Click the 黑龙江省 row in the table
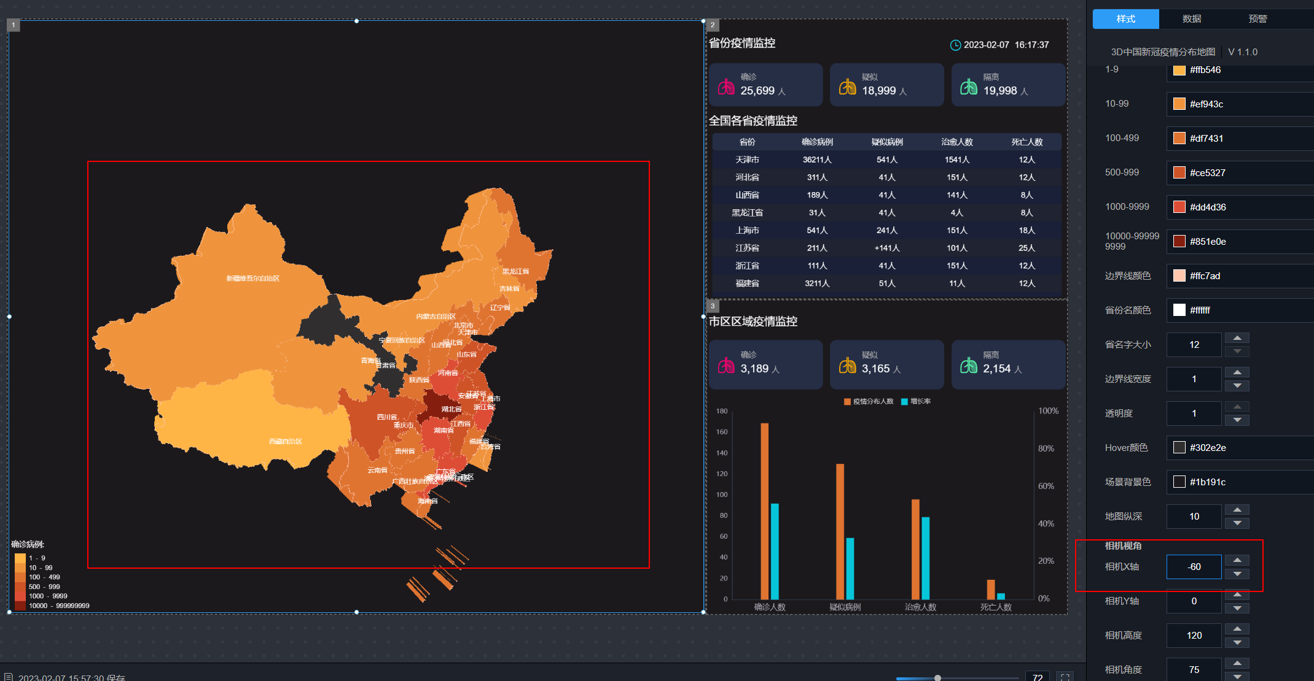This screenshot has height=681, width=1314. (886, 212)
